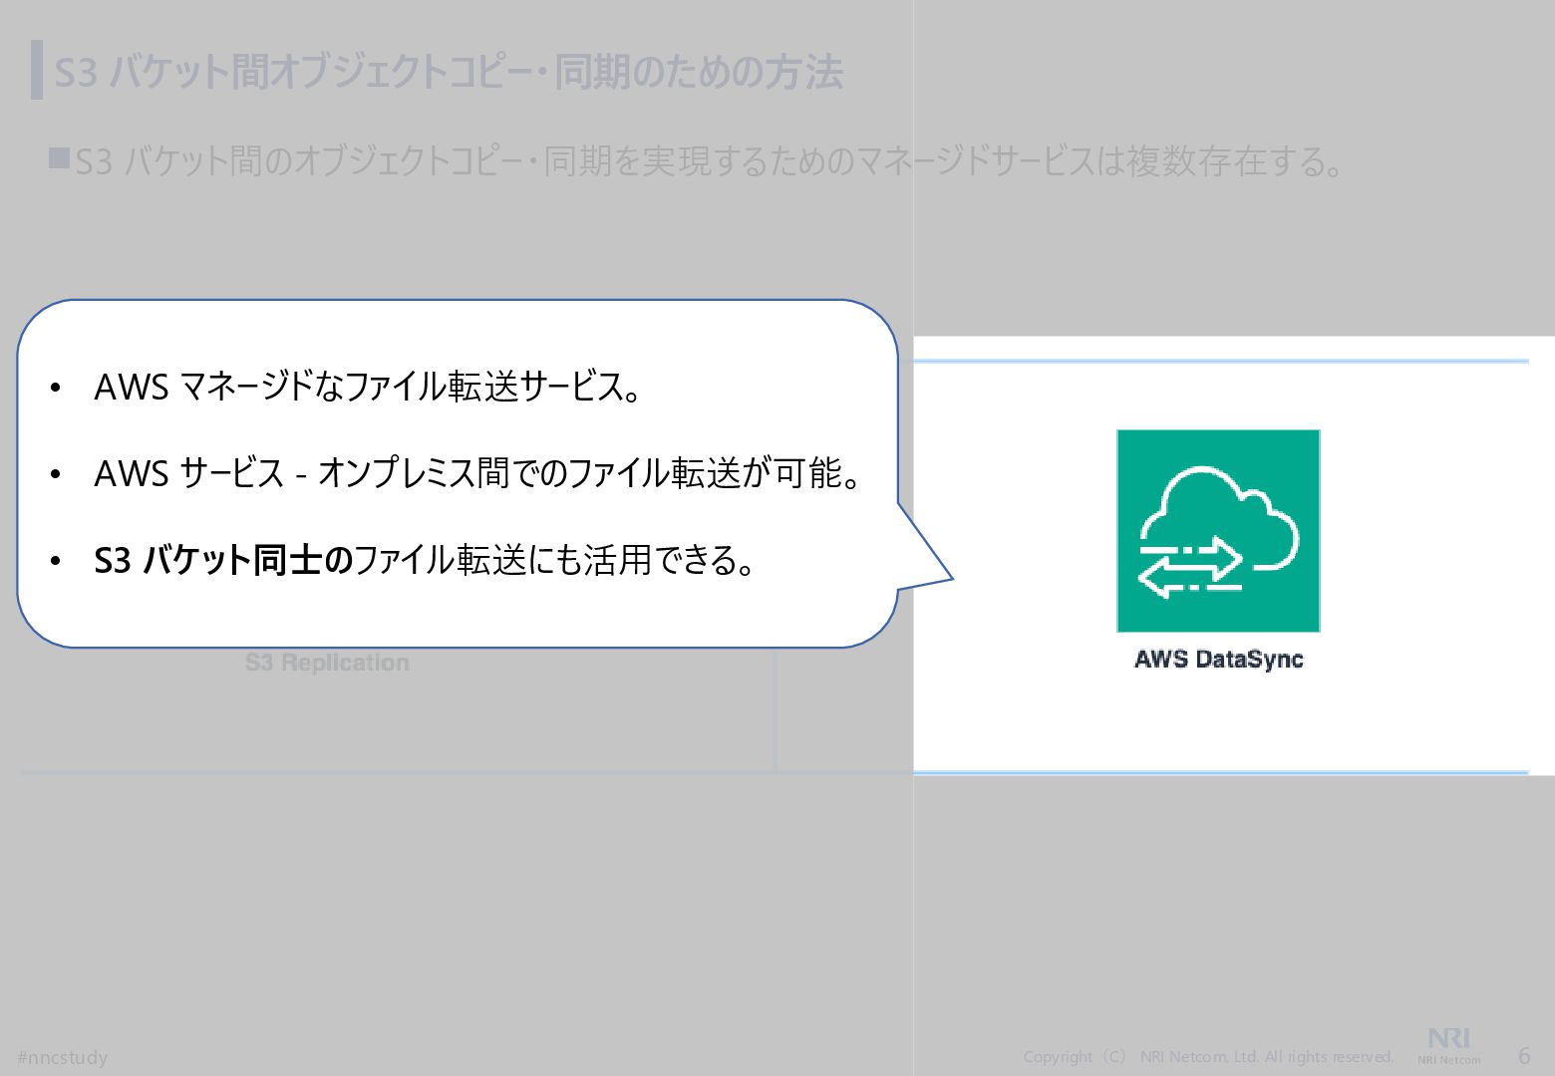Click the dimmed S3 Replication label
The width and height of the screenshot is (1555, 1076).
(x=327, y=664)
